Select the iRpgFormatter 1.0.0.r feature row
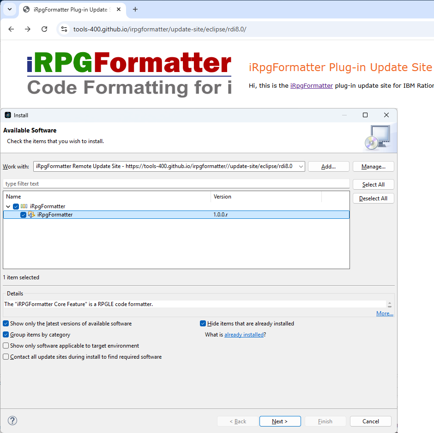Screen dimensions: 434x433 [x=176, y=215]
